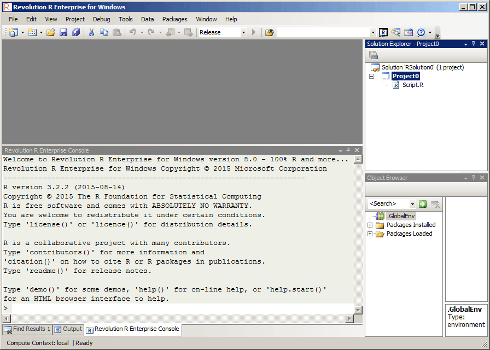
Task: Click the console scroll right arrow
Action: point(349,319)
